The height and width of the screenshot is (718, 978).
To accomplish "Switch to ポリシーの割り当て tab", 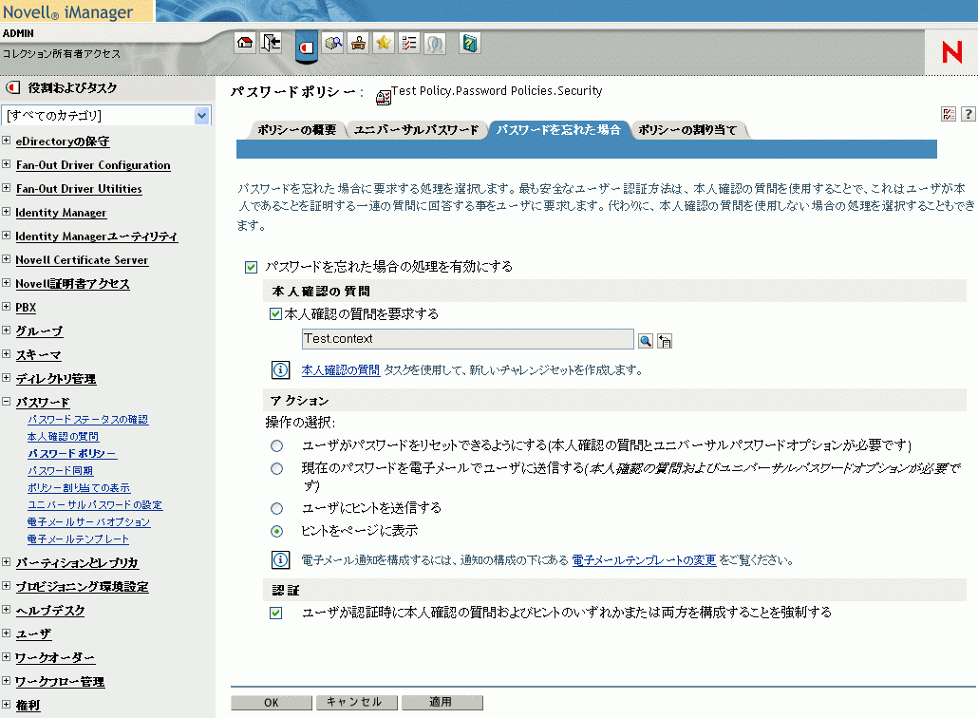I will (x=688, y=130).
